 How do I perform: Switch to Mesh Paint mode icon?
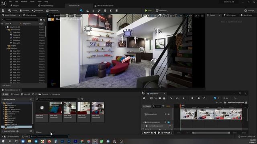click(x=99, y=11)
